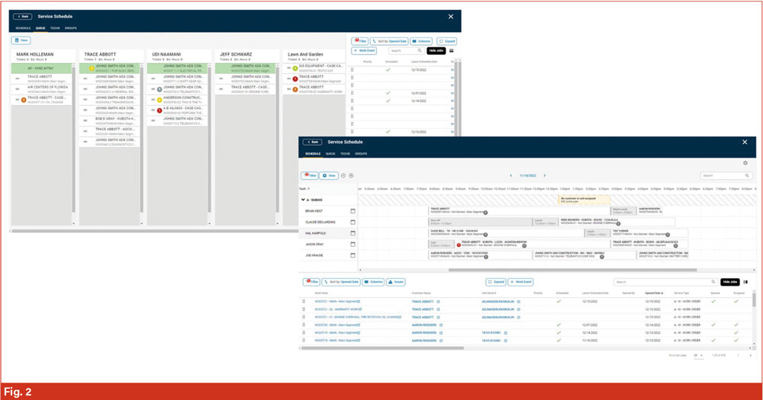Click layout icon beside Hide Jobs, Queue window
The width and height of the screenshot is (763, 400).
pos(451,50)
